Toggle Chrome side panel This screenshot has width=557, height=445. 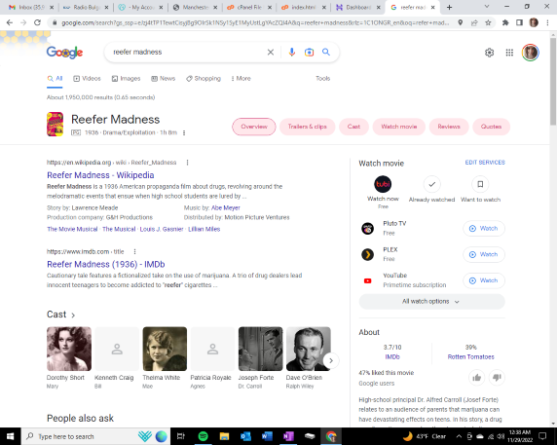[x=519, y=22]
